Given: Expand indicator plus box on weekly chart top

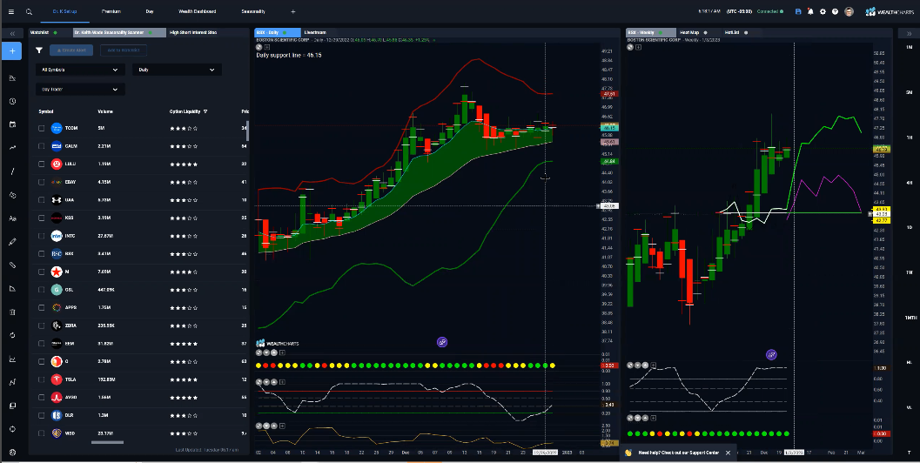Looking at the screenshot, I should coord(638,47).
